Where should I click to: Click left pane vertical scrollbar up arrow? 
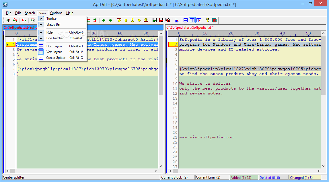161,33
